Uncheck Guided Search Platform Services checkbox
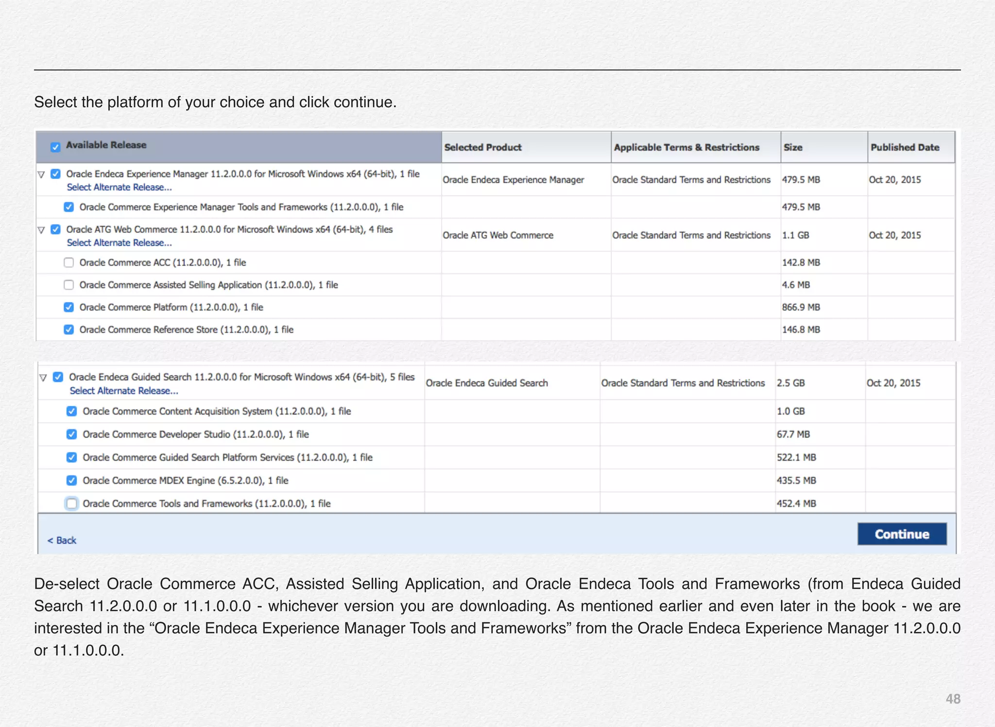 pyautogui.click(x=72, y=457)
